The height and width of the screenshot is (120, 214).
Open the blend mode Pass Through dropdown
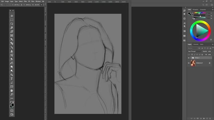click(x=195, y=51)
